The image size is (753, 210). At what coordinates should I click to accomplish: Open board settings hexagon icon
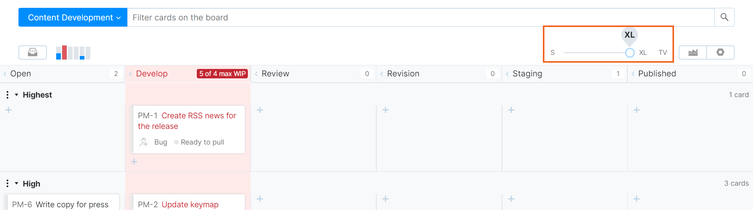[x=720, y=52]
